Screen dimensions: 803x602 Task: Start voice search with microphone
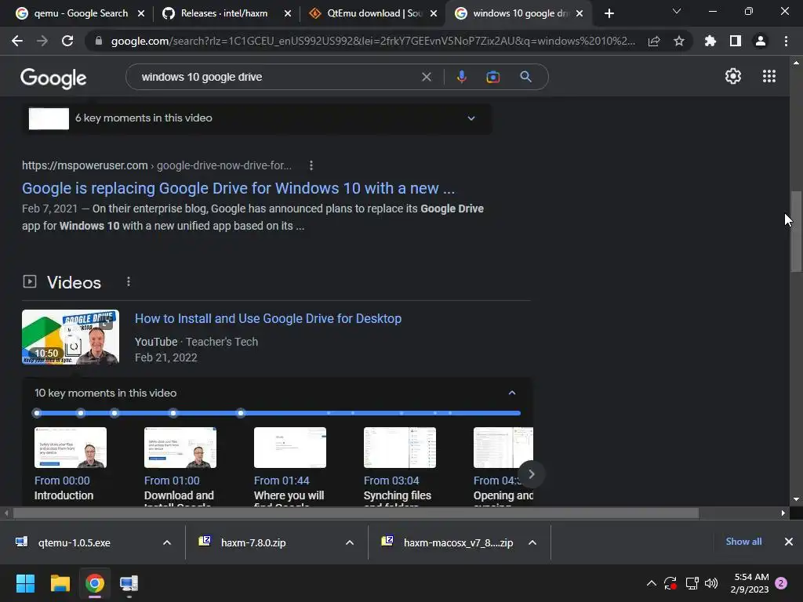pos(461,77)
